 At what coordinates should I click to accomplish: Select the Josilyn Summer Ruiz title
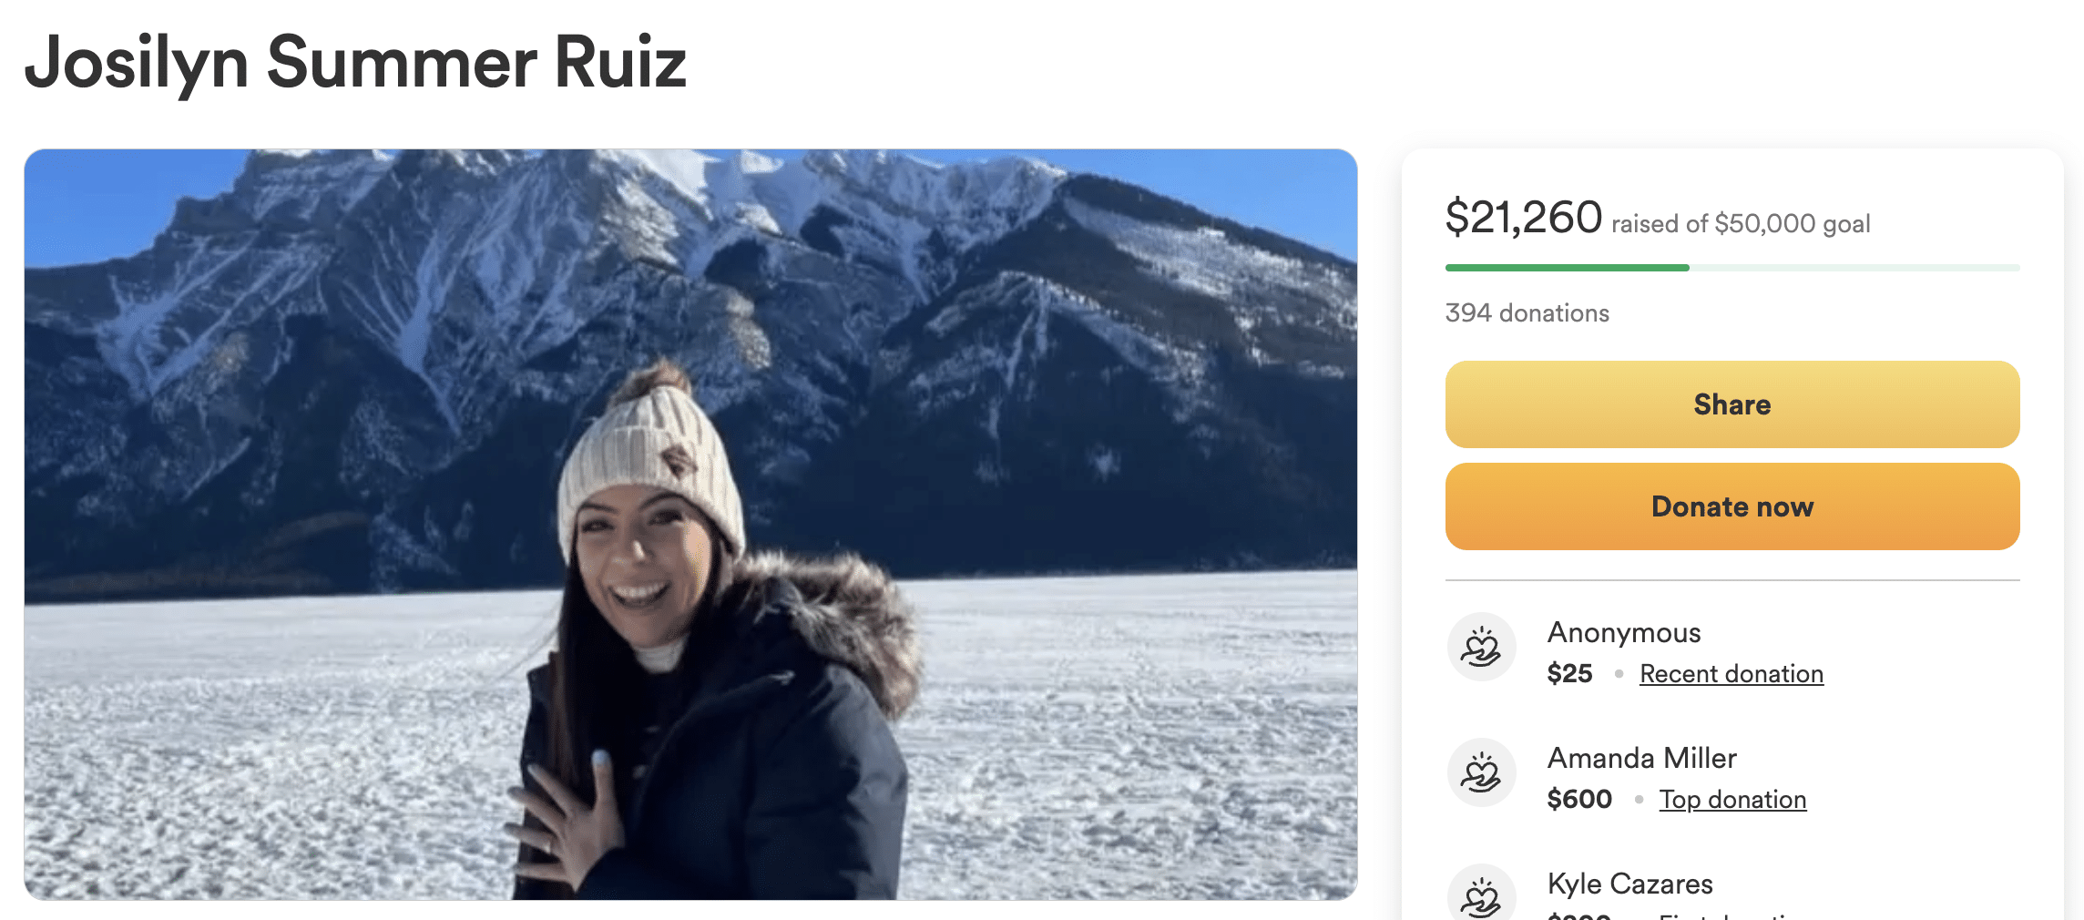coord(355,63)
